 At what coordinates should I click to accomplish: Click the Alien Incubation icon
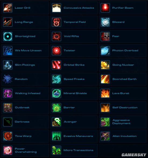105,136
